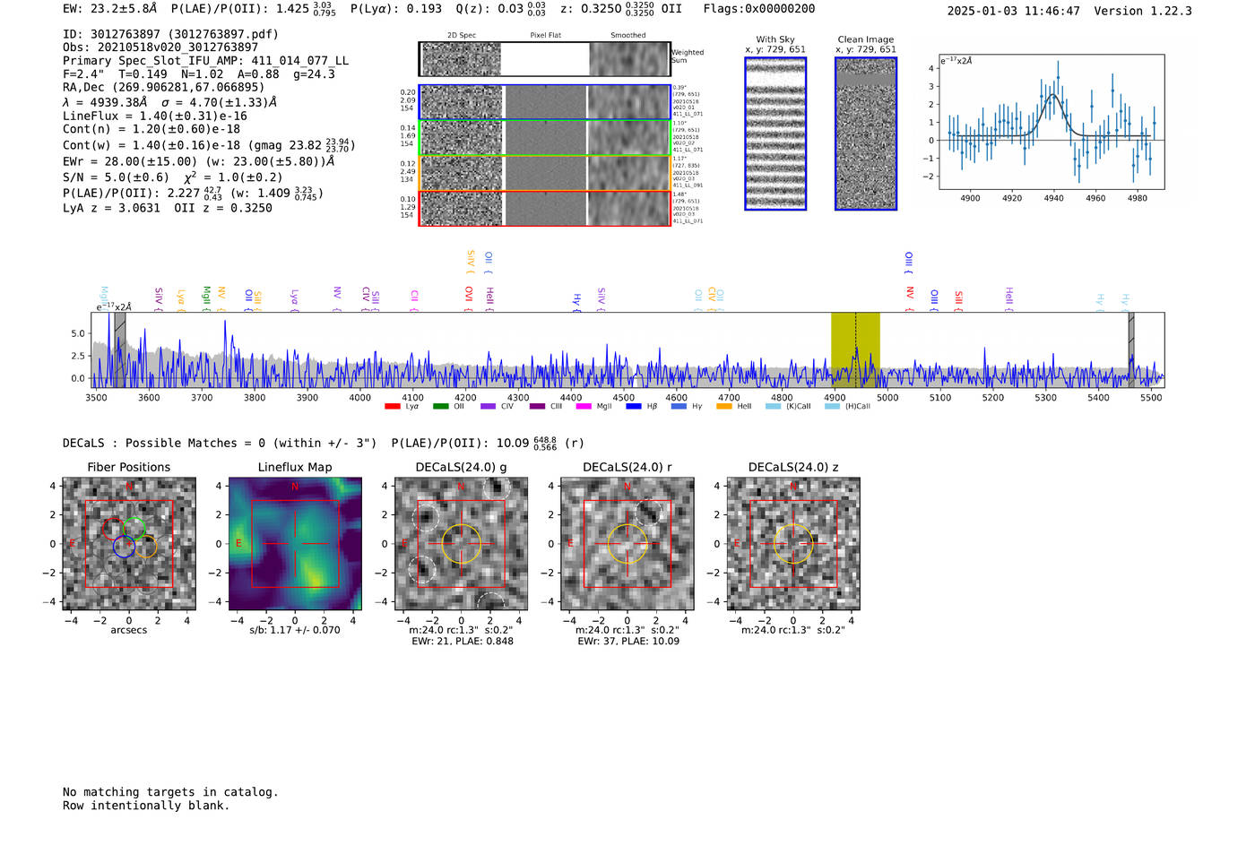The height and width of the screenshot is (854, 1255).
Task: Click the "s/b: 1.17 +/- 0.070" caption
Action: tap(295, 630)
